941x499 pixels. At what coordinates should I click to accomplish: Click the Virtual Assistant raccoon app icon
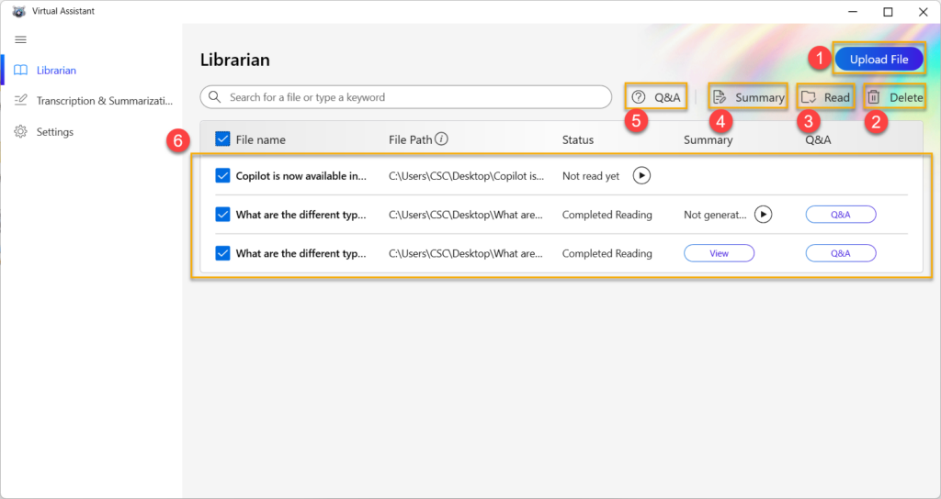pyautogui.click(x=18, y=11)
